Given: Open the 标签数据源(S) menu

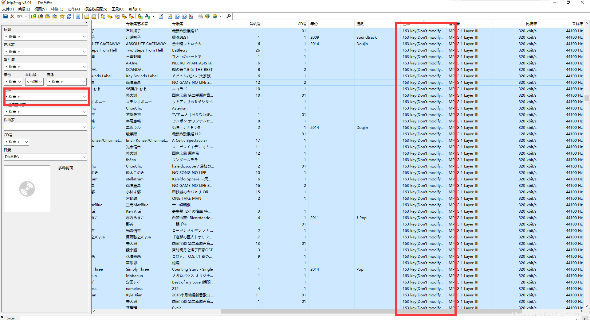Looking at the screenshot, I should [96, 9].
